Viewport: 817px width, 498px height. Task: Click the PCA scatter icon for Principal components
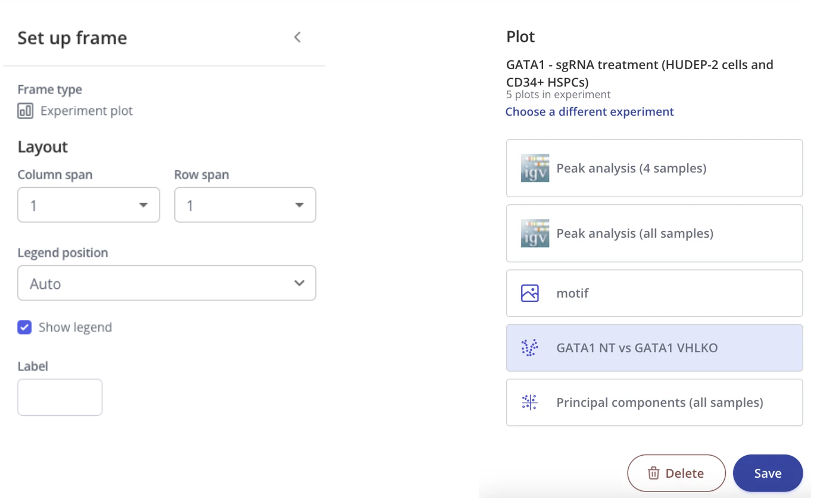[529, 402]
